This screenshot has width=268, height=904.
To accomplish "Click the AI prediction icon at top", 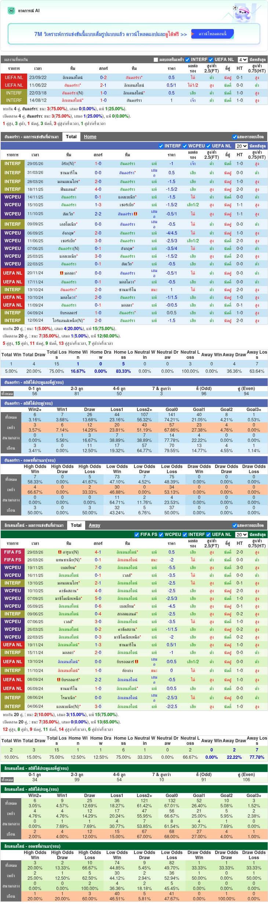I will pos(11,11).
